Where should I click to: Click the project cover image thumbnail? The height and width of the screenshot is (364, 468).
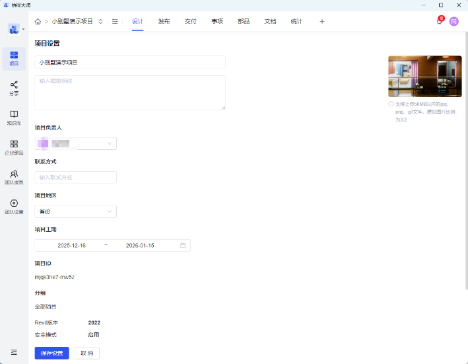pos(424,77)
